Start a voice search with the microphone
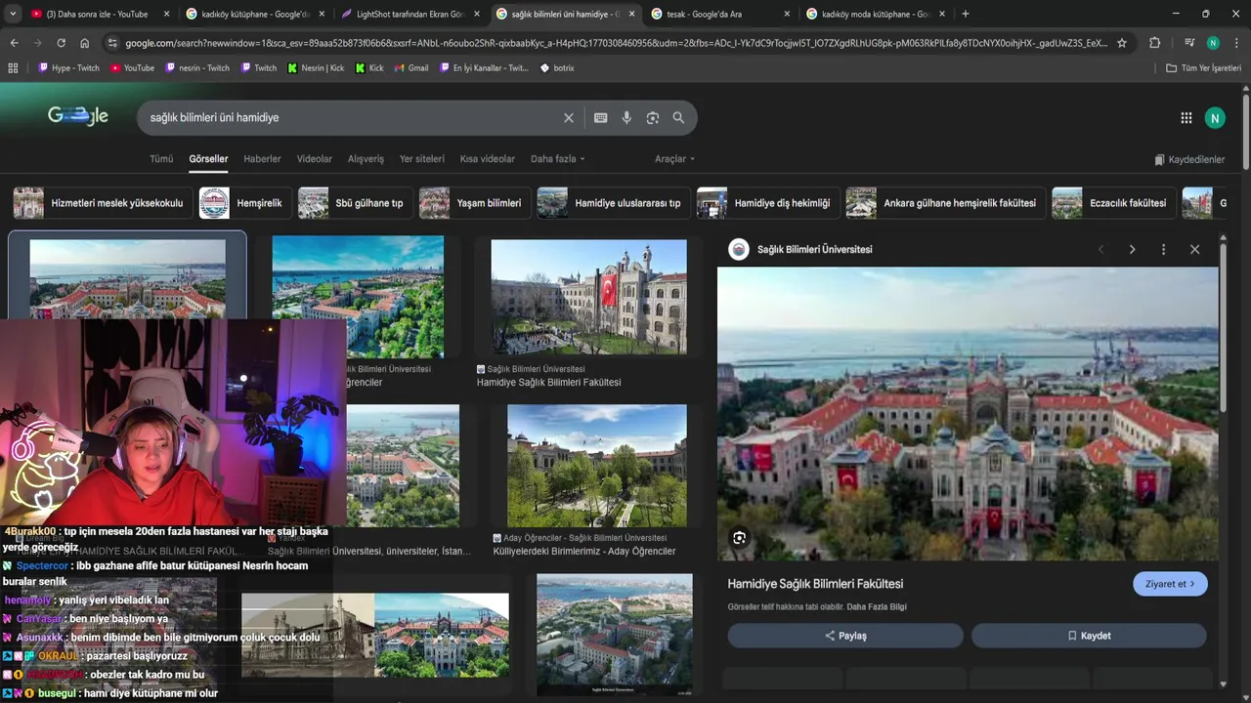Screen dimensions: 1251x703 (626, 118)
